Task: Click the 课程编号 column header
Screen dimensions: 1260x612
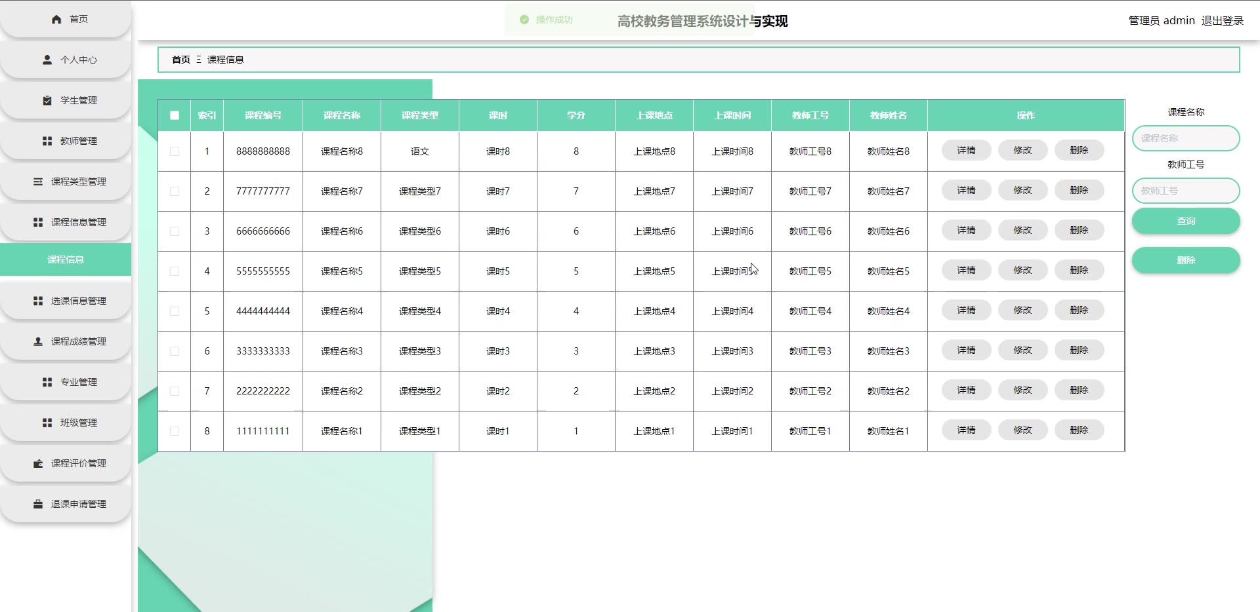Action: pos(263,115)
